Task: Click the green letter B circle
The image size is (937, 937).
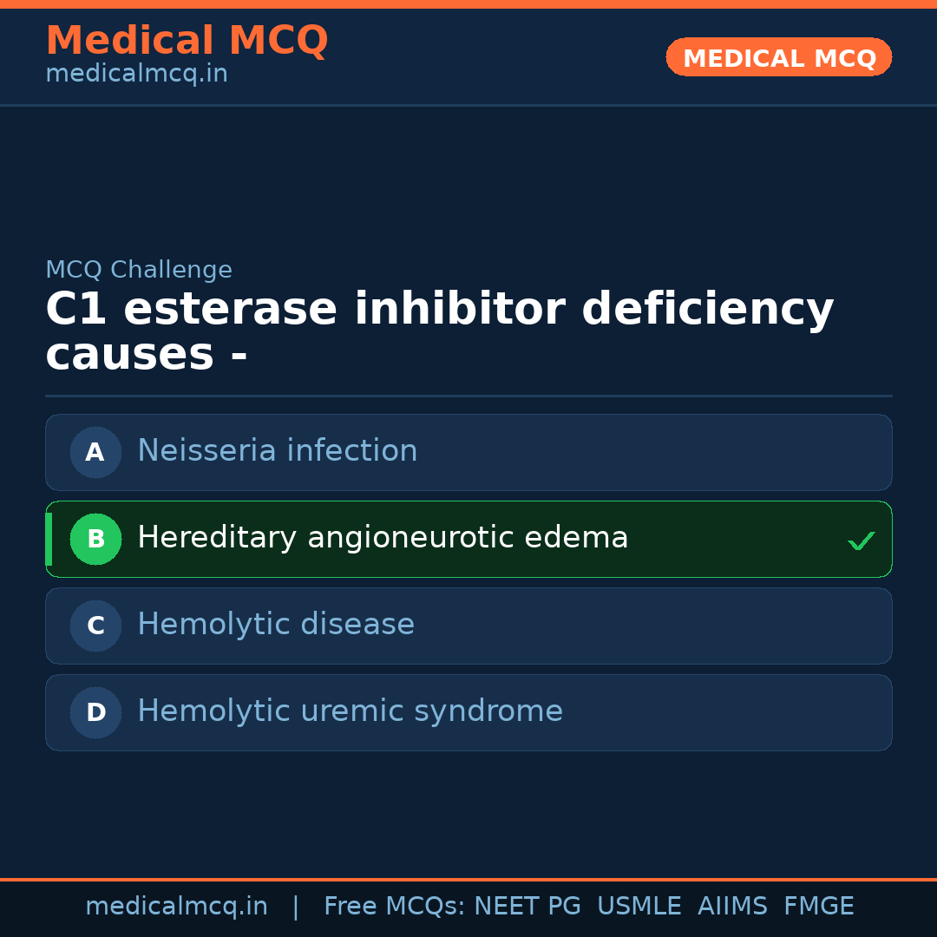Action: pyautogui.click(x=95, y=539)
